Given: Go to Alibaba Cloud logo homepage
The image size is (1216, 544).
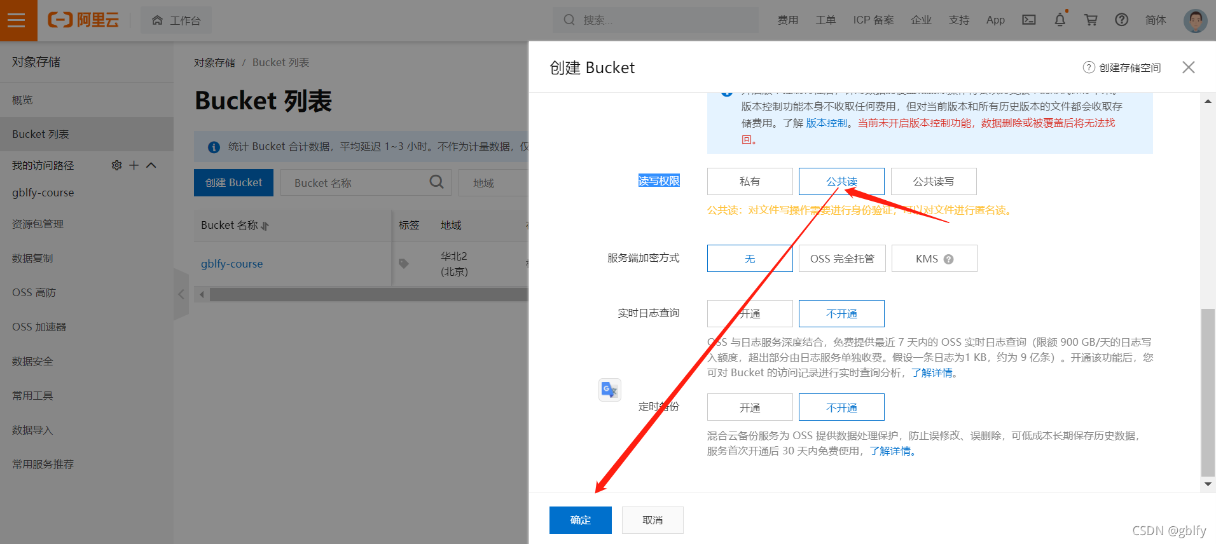Looking at the screenshot, I should click(x=83, y=20).
